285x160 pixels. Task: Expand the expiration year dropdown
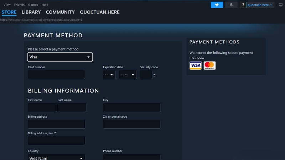click(x=128, y=75)
